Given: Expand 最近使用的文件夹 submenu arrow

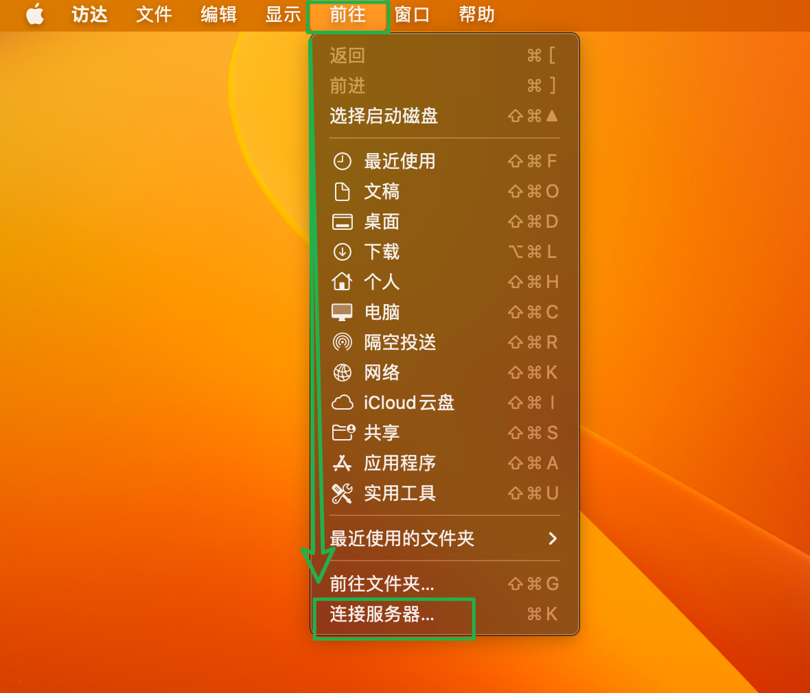Looking at the screenshot, I should (x=552, y=539).
